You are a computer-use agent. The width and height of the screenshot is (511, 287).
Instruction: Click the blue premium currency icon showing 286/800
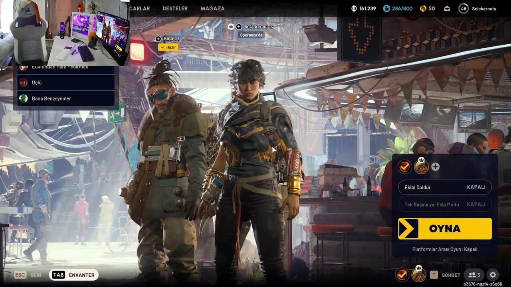click(x=386, y=8)
